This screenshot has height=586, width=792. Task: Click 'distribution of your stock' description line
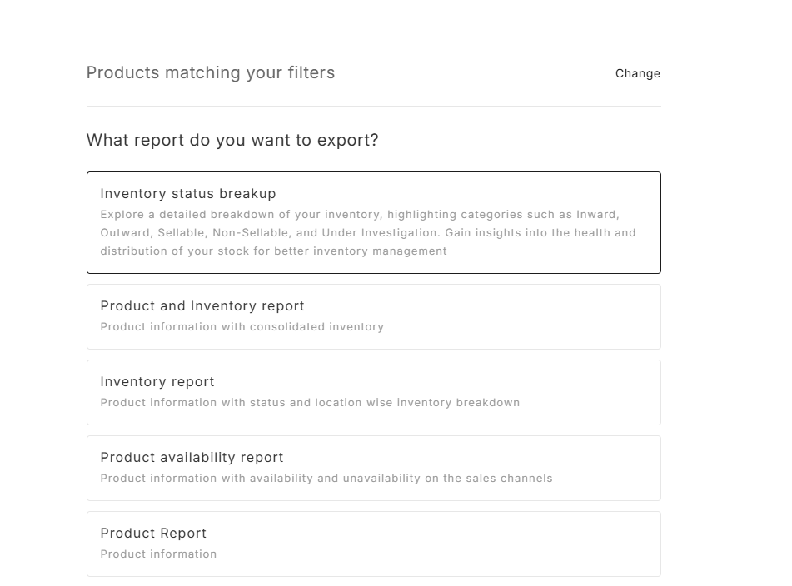pyautogui.click(x=273, y=251)
